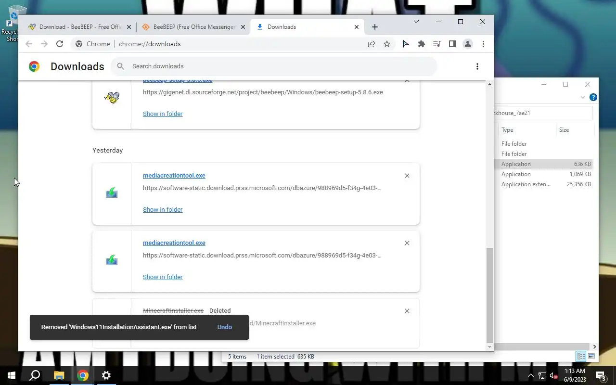Click the browser forward arrow
Screen dimensions: 616x385
(44, 44)
